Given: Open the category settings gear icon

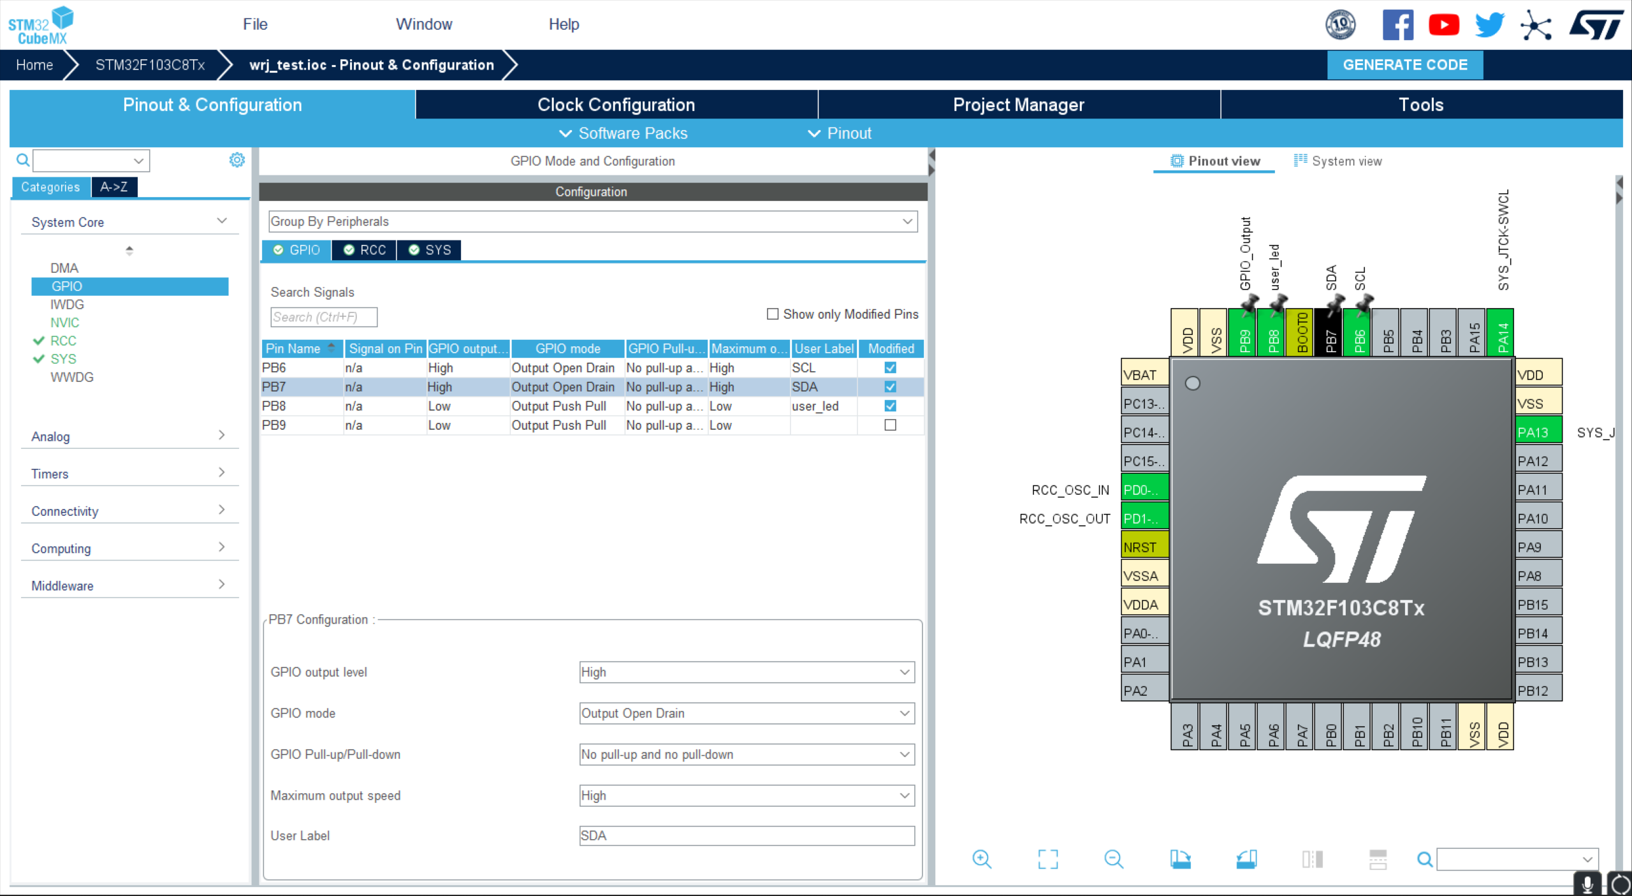Looking at the screenshot, I should point(237,160).
